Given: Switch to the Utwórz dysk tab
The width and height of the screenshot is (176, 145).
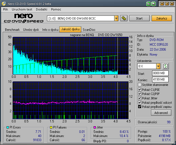Looking at the screenshot, I should 31,30.
